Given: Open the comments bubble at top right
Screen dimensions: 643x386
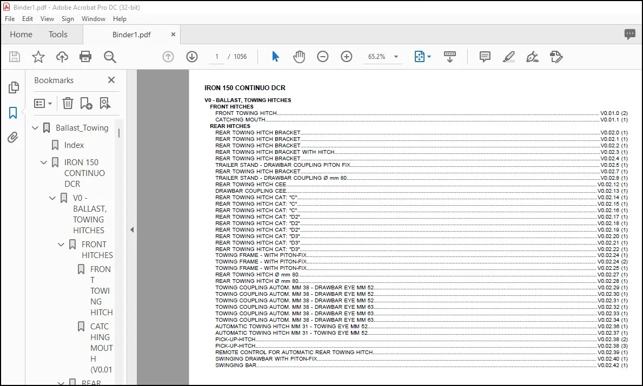Looking at the screenshot, I should tap(630, 34).
